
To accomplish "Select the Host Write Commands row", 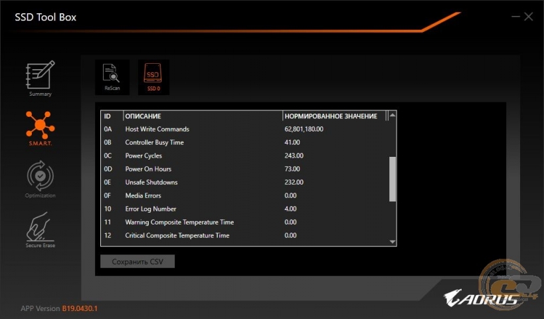I will (245, 129).
